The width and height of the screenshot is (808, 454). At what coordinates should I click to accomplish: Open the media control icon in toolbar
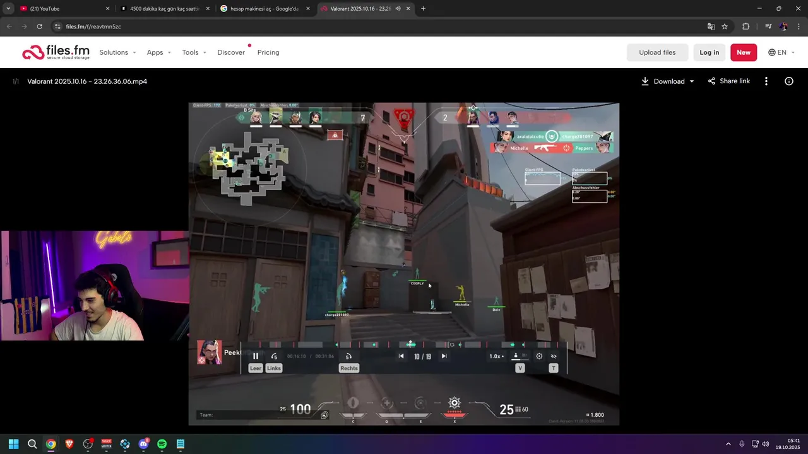tap(768, 26)
